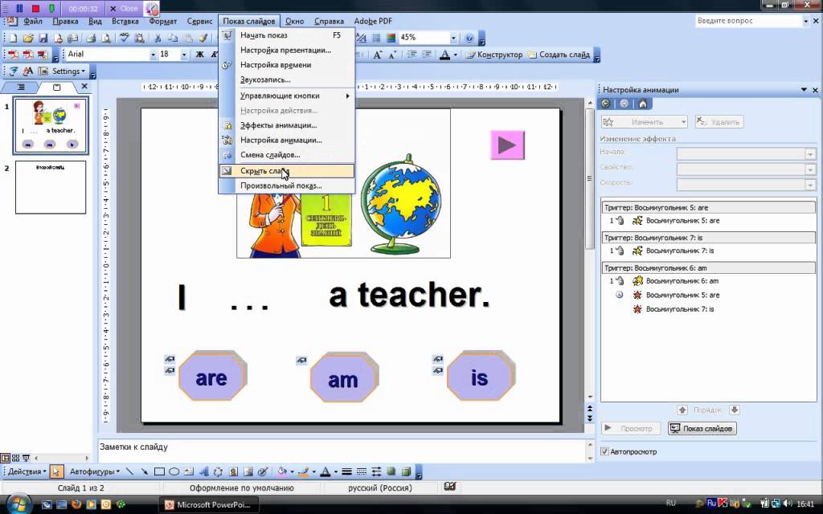823x514 pixels.
Task: Click the Home icon in animation pane
Action: click(642, 104)
